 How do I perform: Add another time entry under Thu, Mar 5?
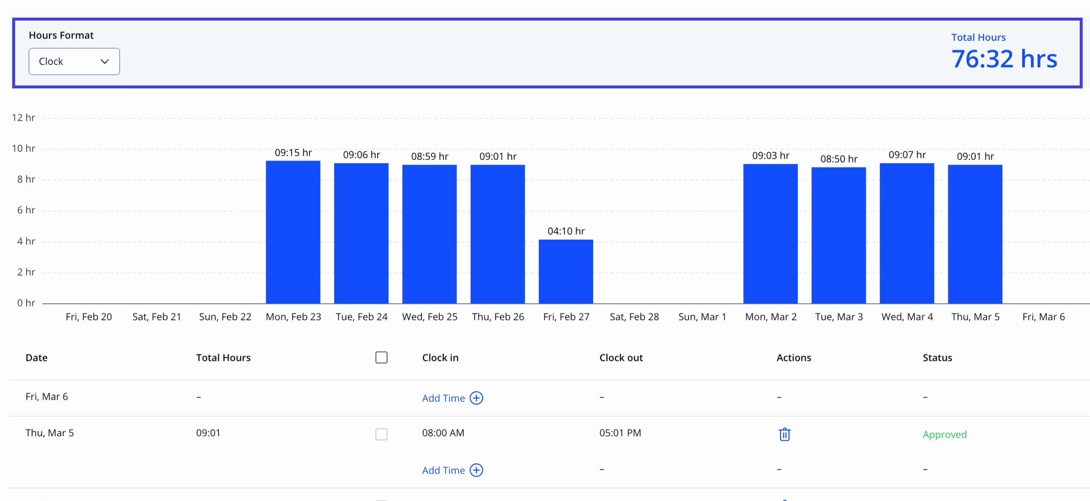click(452, 470)
